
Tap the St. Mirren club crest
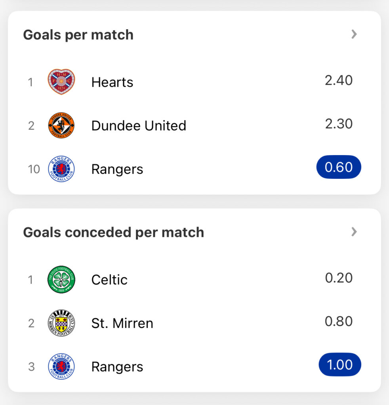(x=61, y=323)
